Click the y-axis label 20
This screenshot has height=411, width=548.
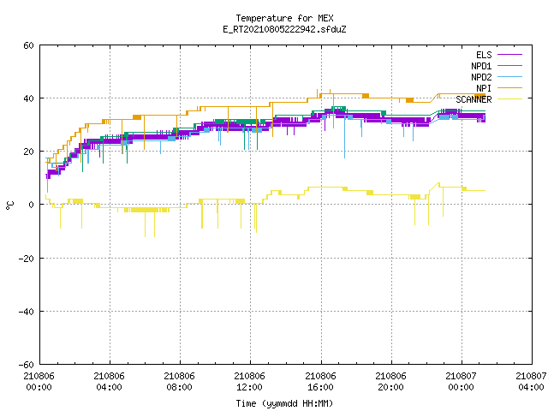coord(28,152)
